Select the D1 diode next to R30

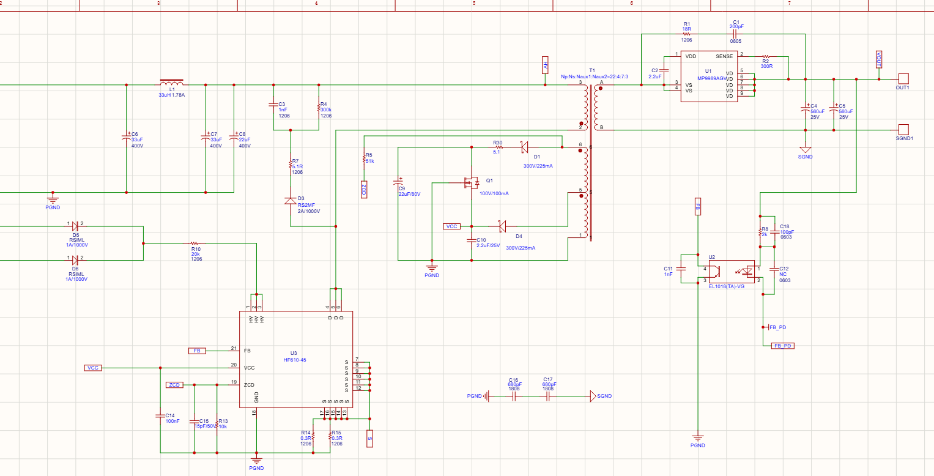(x=524, y=147)
